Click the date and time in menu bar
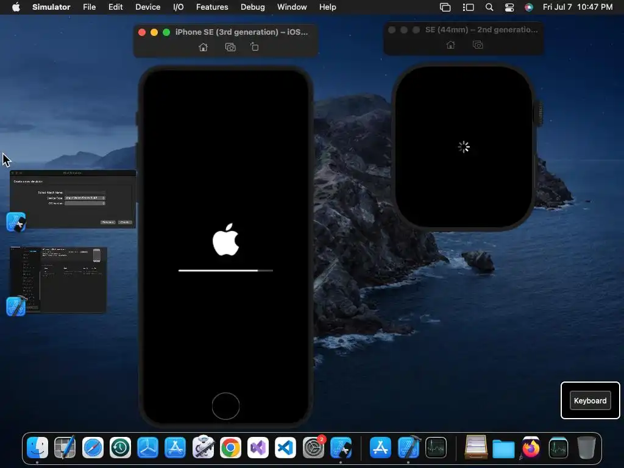This screenshot has width=624, height=468. [x=578, y=7]
